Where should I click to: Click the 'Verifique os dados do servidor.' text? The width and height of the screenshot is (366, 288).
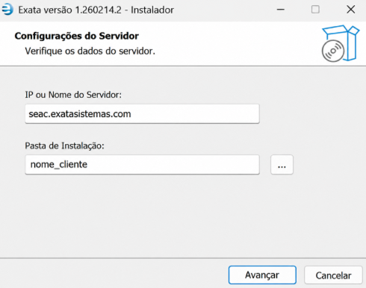point(90,51)
